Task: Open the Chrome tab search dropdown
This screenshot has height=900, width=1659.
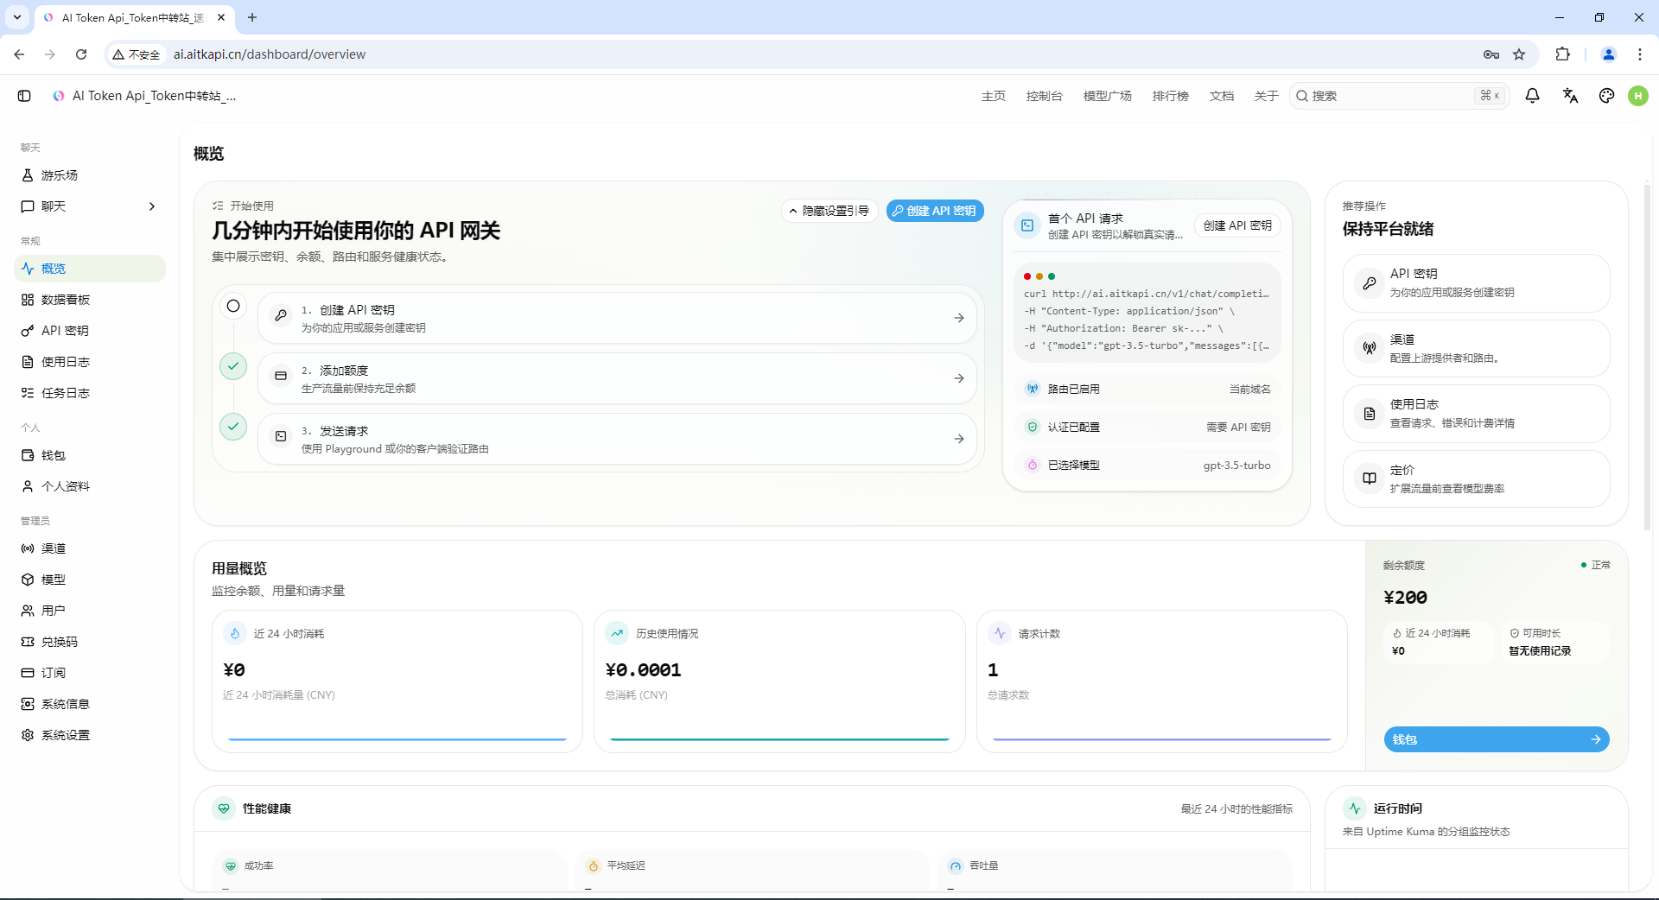Action: pos(17,17)
